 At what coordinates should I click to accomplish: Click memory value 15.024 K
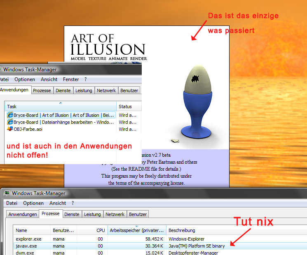[154, 253]
